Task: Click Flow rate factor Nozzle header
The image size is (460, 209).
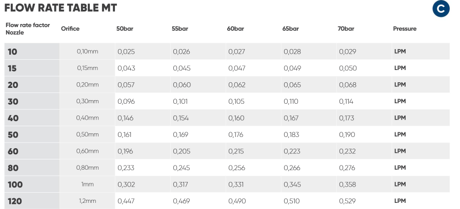Action: pyautogui.click(x=27, y=29)
